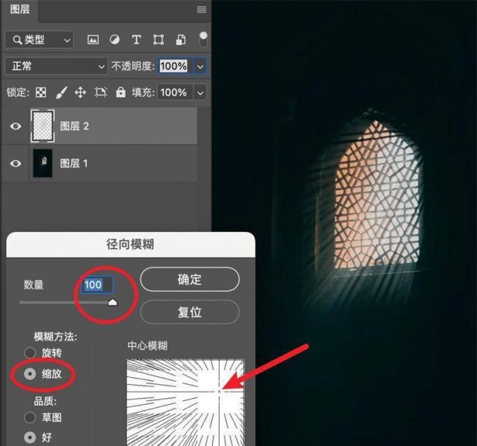Viewport: 477px width, 446px height.
Task: Filter layers by type (T) icon
Action: (136, 40)
